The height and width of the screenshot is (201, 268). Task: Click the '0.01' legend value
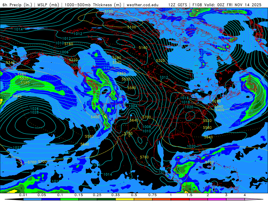23,195
